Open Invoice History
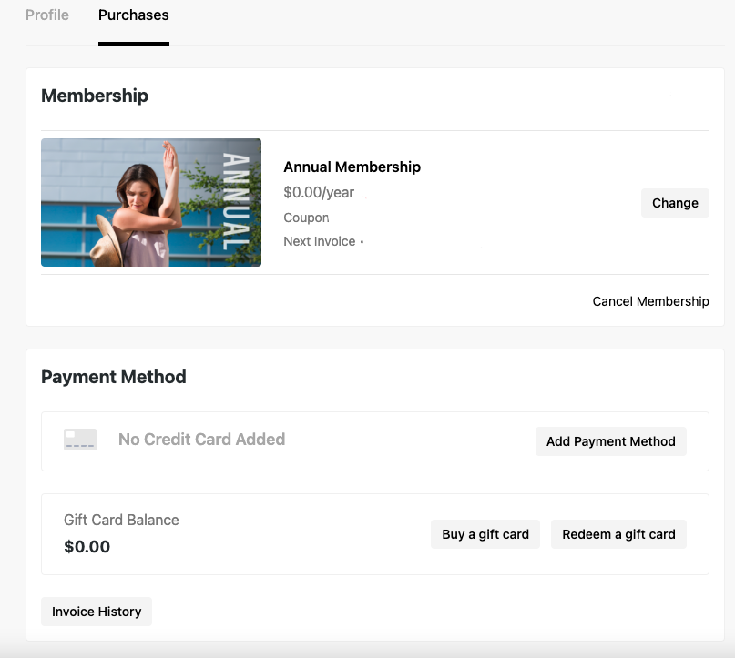This screenshot has width=735, height=658. coord(97,612)
